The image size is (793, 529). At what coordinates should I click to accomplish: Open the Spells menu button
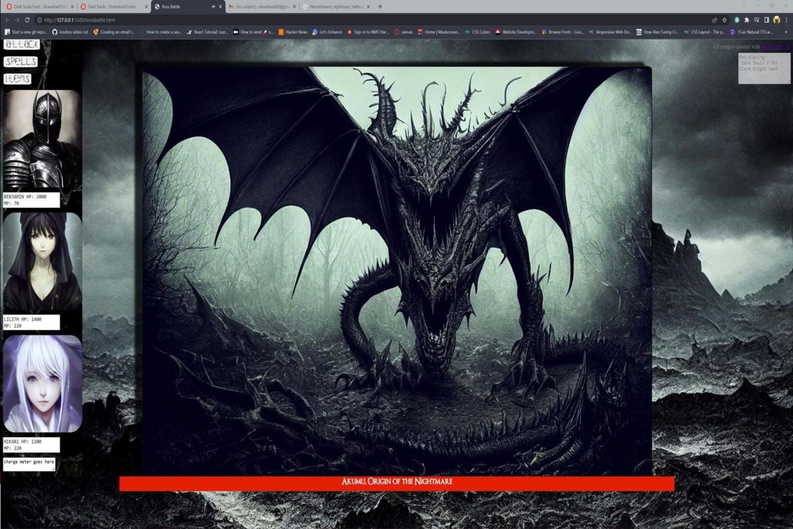[x=21, y=62]
